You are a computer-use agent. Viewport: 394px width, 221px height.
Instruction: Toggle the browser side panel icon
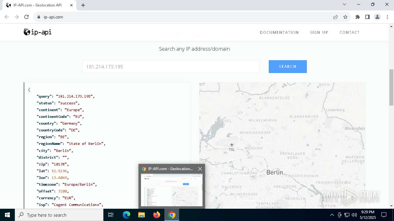368,17
